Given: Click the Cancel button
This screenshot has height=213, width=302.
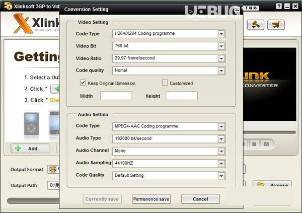Looking at the screenshot, I should click(200, 199).
